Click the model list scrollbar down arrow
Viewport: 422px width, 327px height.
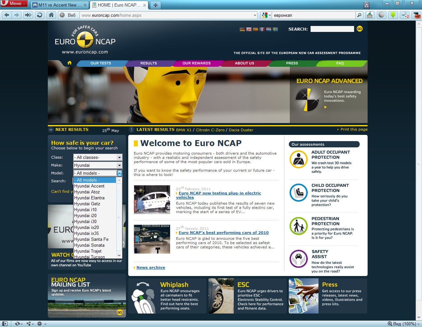tap(119, 255)
